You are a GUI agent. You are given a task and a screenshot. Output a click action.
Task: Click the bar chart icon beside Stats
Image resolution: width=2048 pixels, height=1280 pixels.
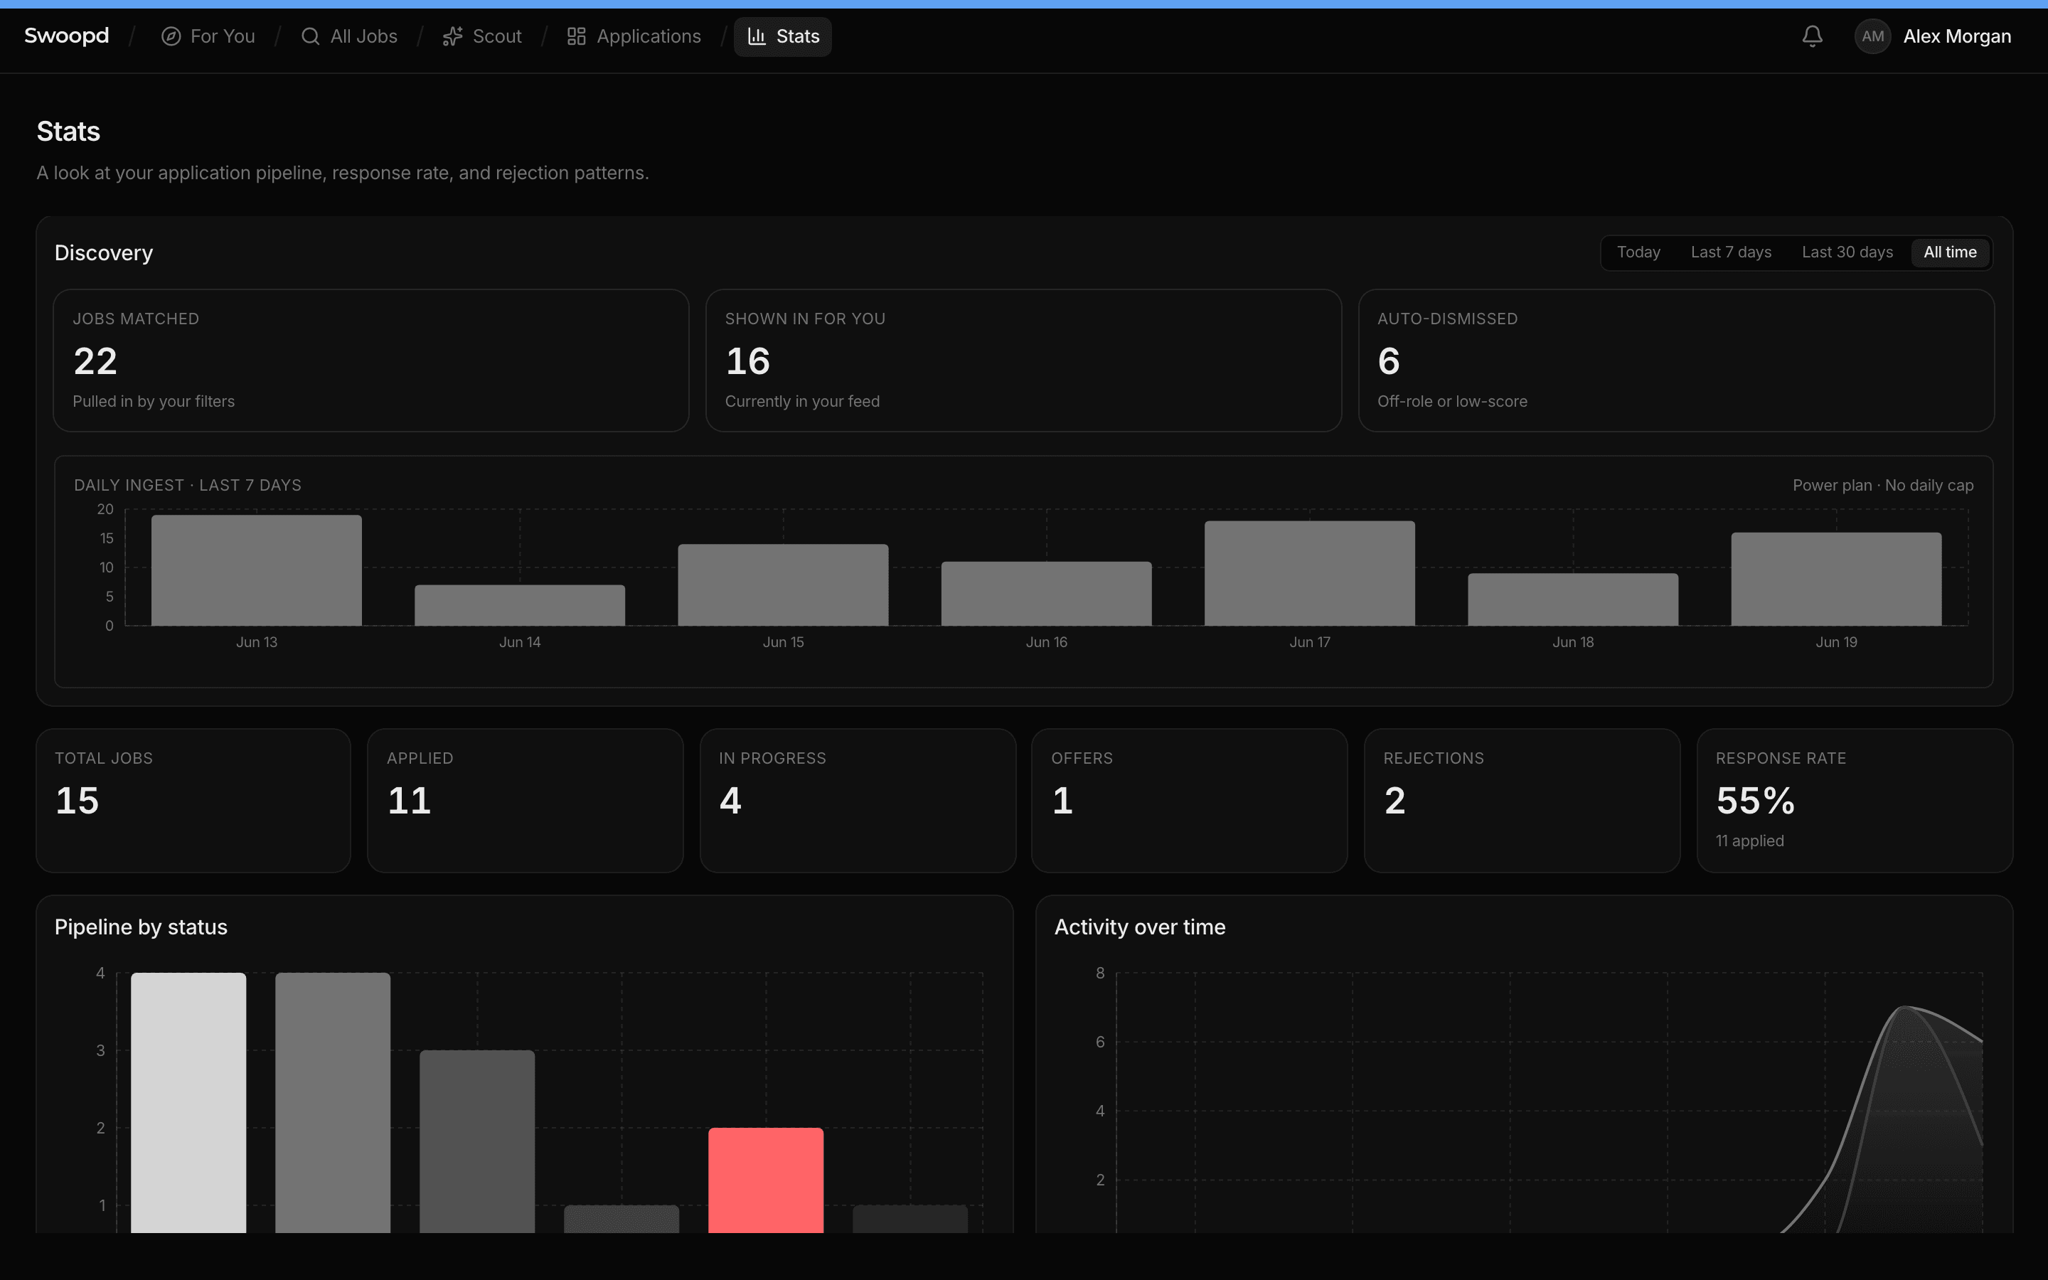[757, 36]
